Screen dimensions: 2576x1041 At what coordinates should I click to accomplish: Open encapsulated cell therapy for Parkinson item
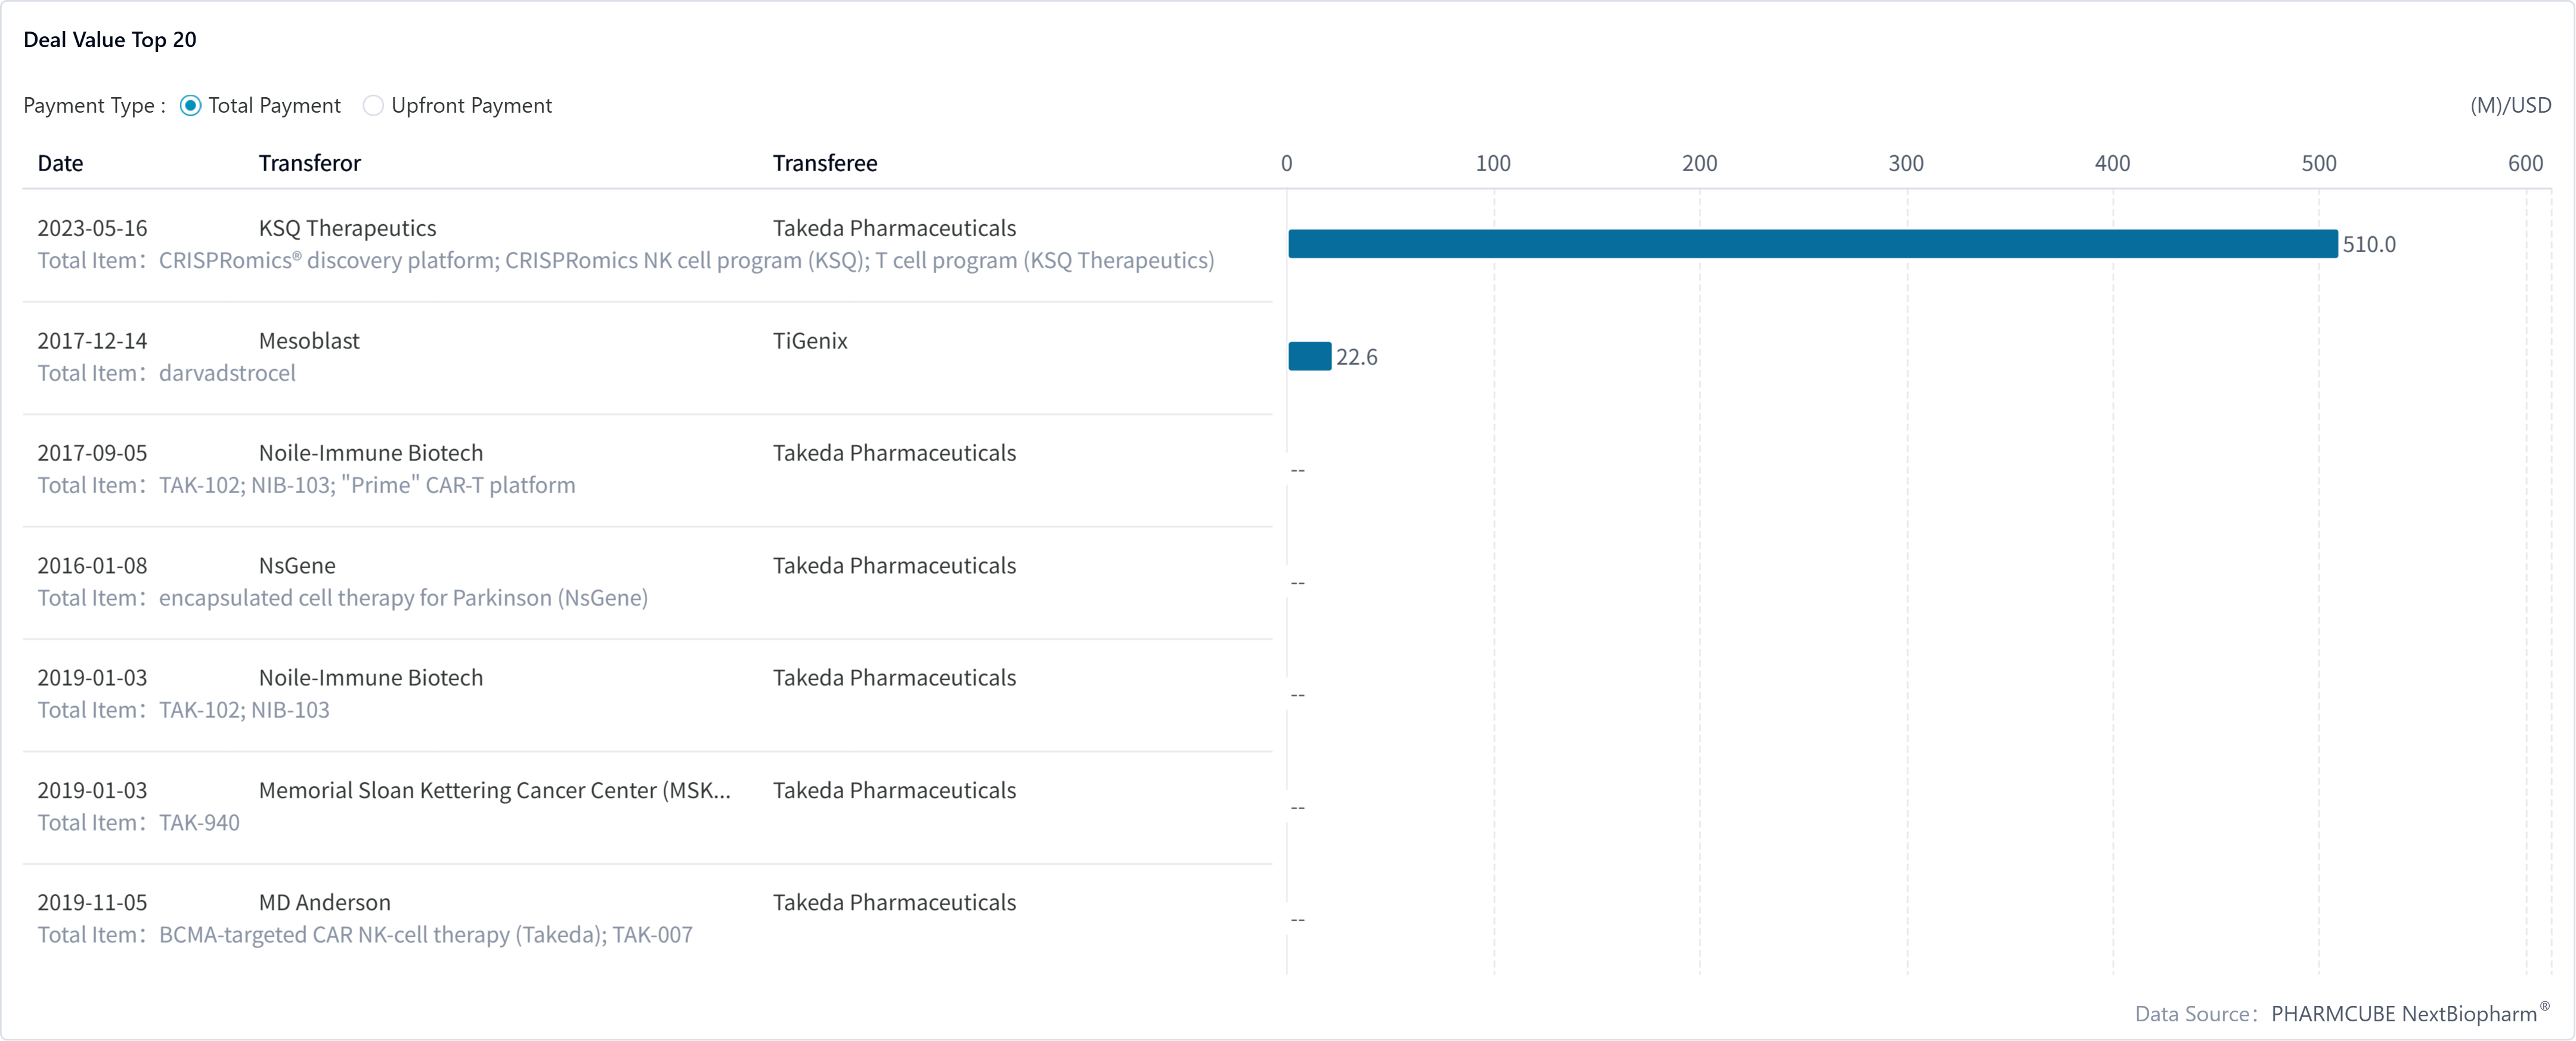click(x=403, y=598)
